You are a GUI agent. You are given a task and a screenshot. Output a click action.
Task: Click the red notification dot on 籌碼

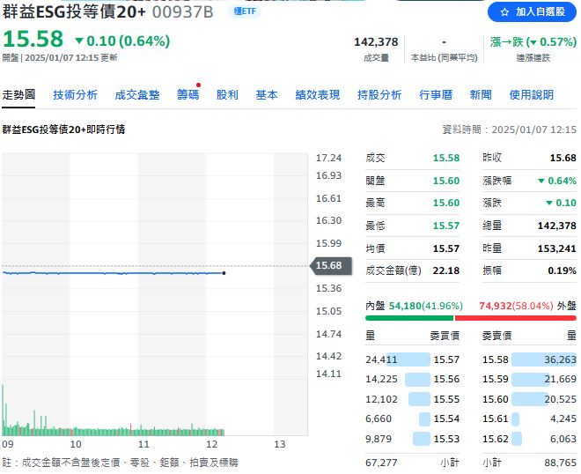coord(198,85)
